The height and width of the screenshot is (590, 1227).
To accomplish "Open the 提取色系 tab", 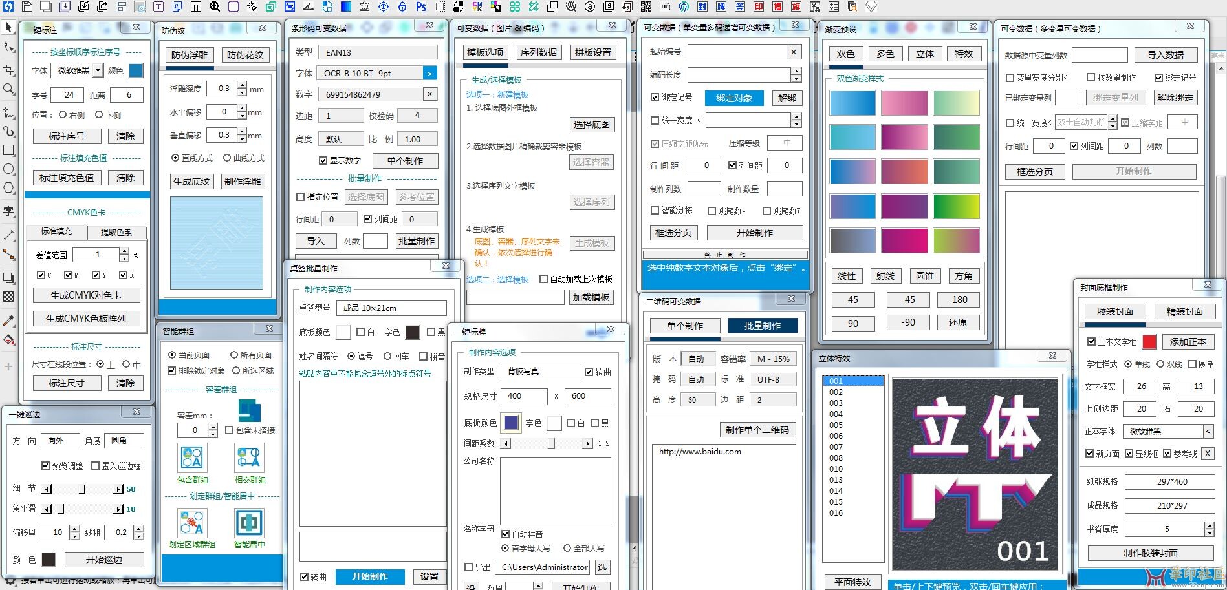I will pyautogui.click(x=116, y=232).
